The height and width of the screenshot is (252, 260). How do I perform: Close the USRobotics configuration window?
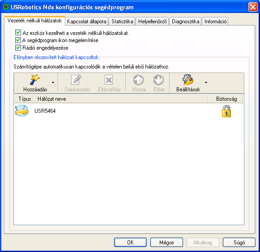[x=253, y=7]
